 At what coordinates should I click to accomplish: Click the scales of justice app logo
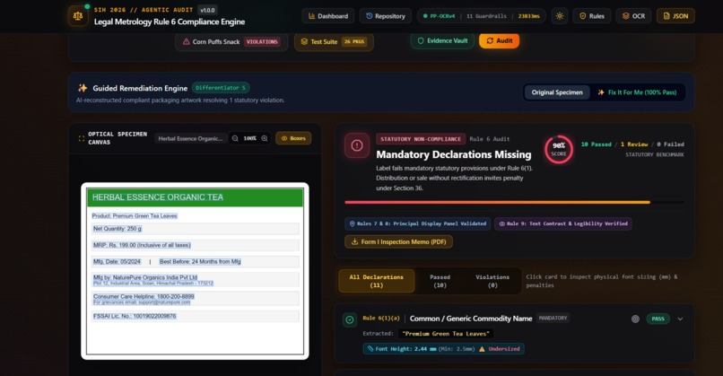point(78,16)
